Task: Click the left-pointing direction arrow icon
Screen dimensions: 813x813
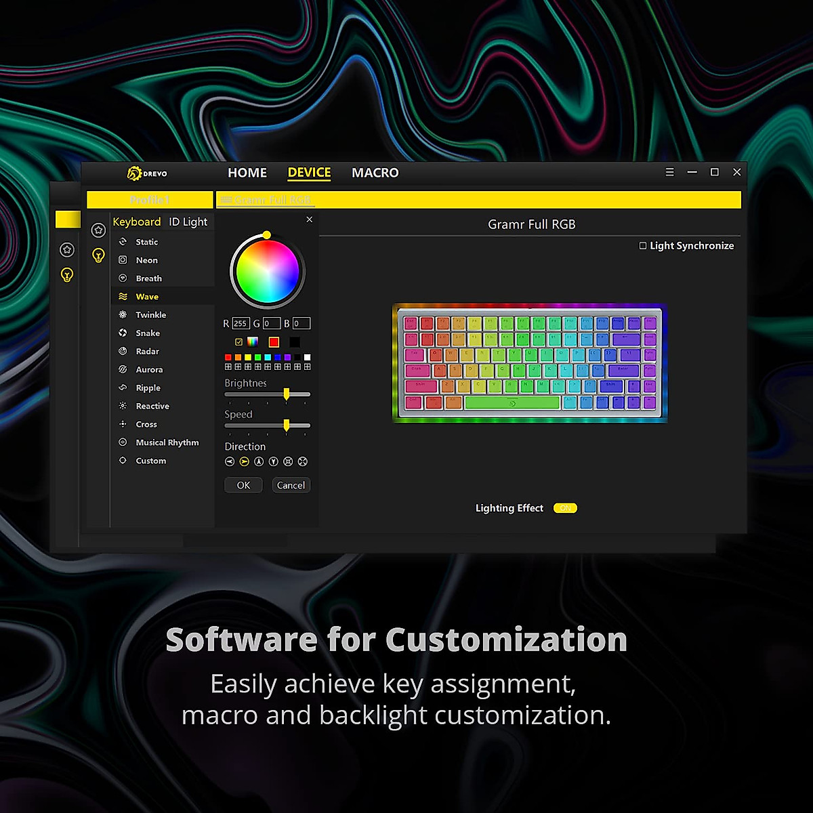Action: pyautogui.click(x=230, y=462)
